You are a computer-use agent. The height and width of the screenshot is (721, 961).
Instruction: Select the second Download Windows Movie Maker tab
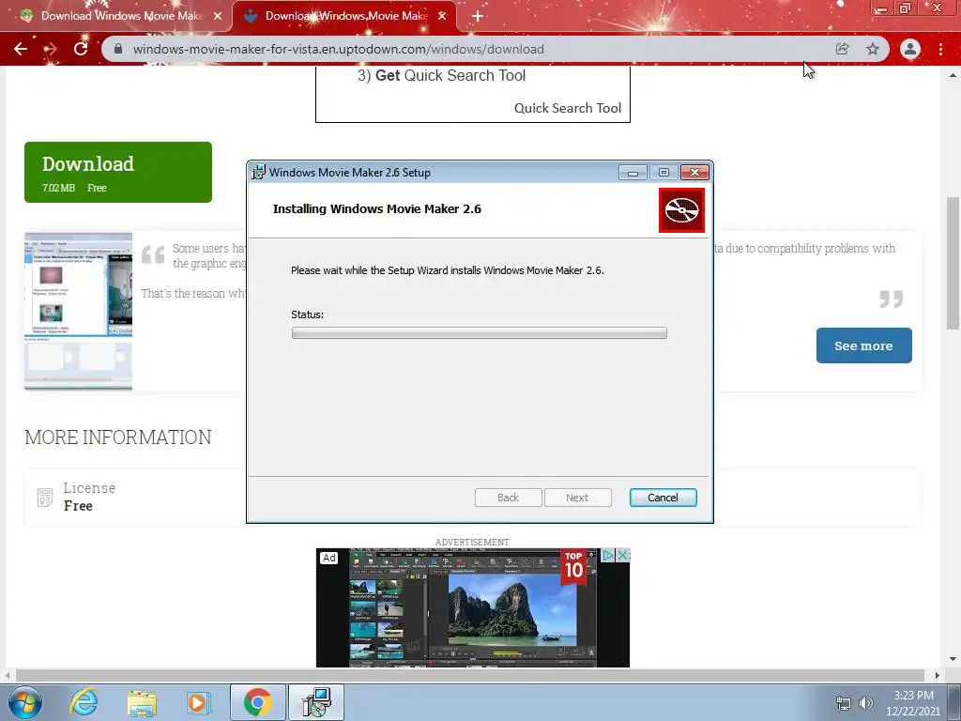[344, 16]
